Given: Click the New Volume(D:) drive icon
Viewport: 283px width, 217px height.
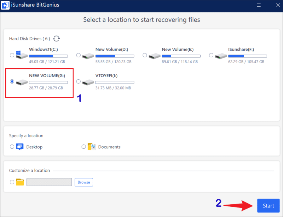Looking at the screenshot, I should click(x=88, y=55).
